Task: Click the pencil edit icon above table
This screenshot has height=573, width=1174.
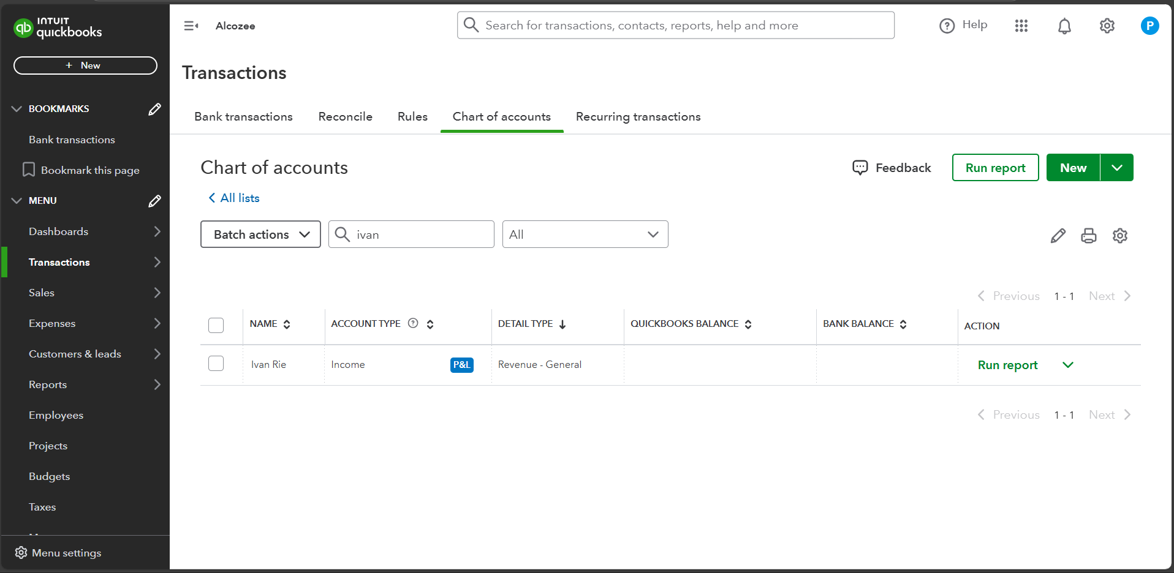Action: pos(1058,236)
